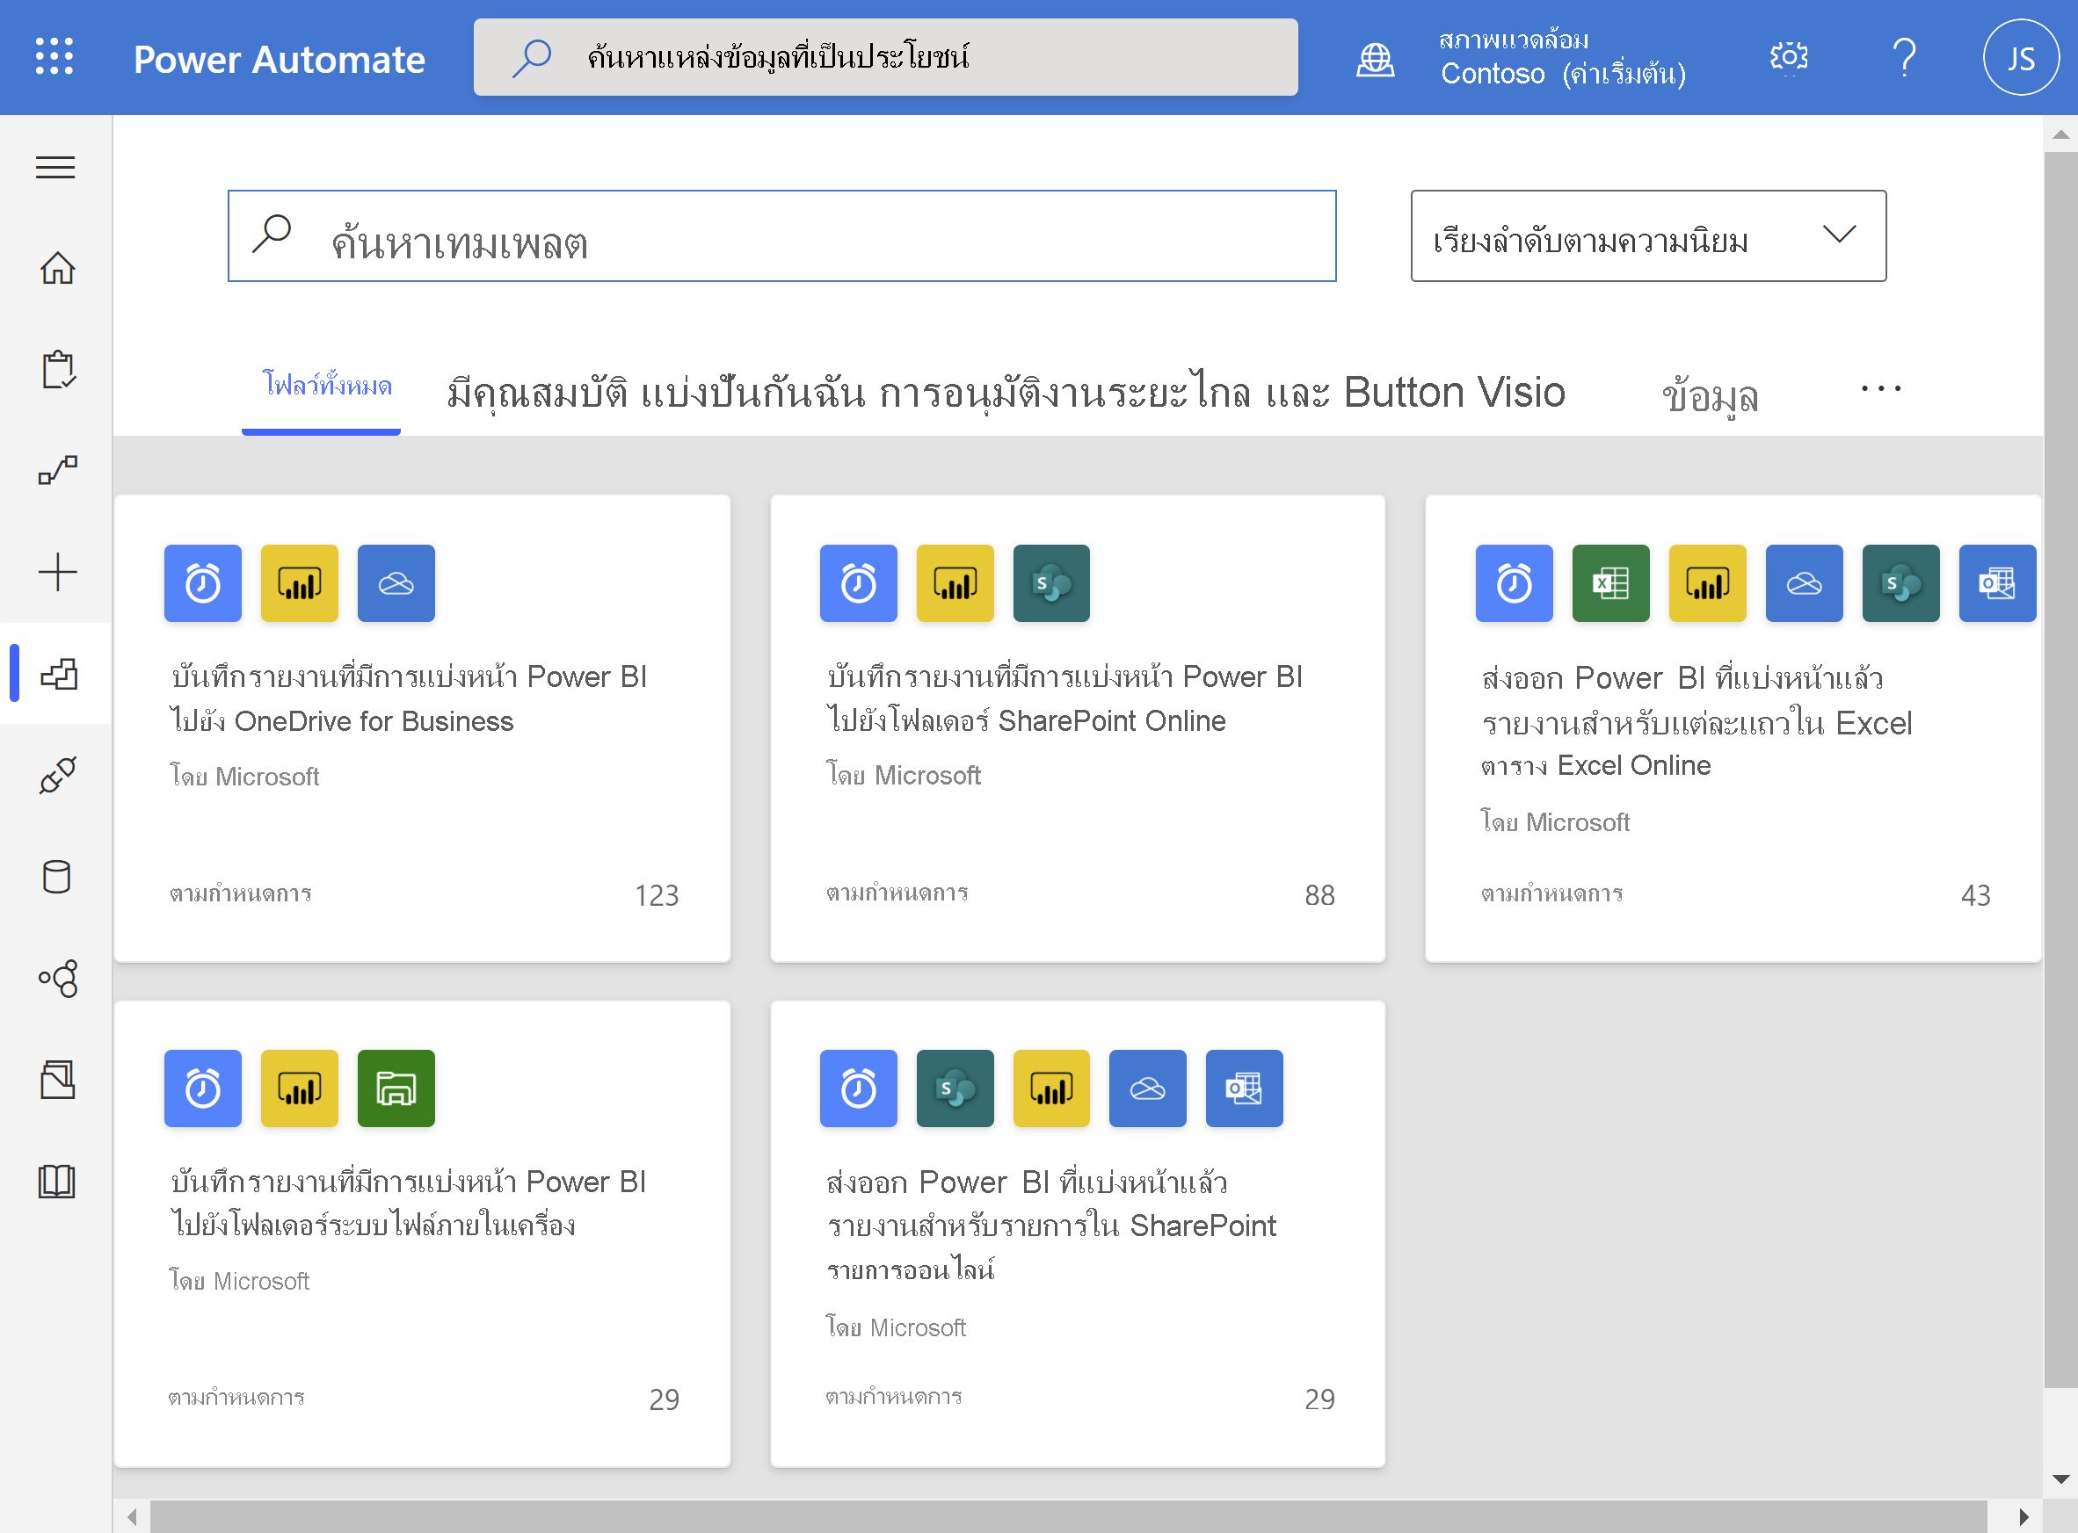Expand the navigation hamburger menu

point(54,166)
